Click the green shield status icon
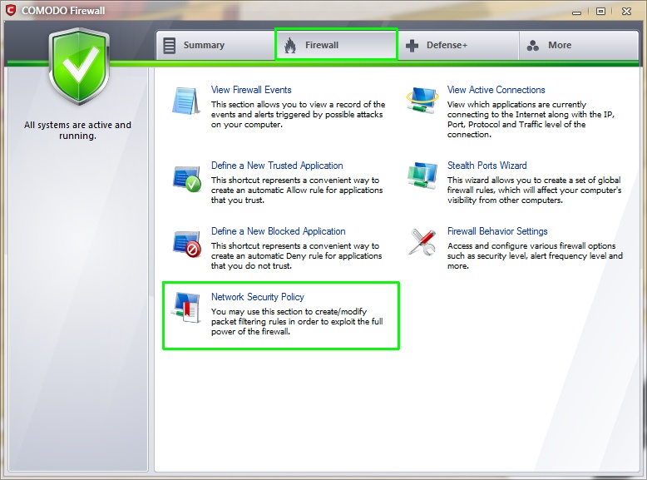 (79, 67)
